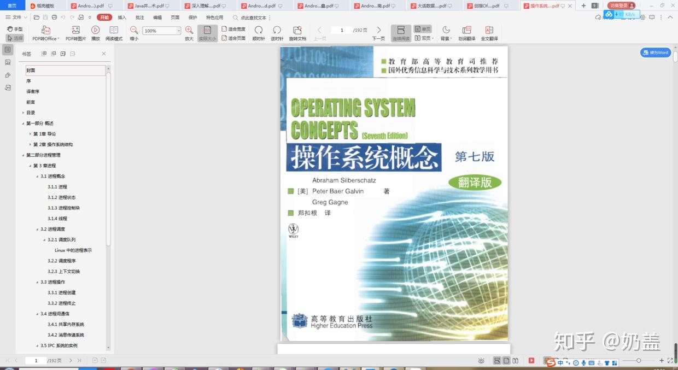Start slideshow with 播放 button
678x370 pixels.
coord(96,33)
